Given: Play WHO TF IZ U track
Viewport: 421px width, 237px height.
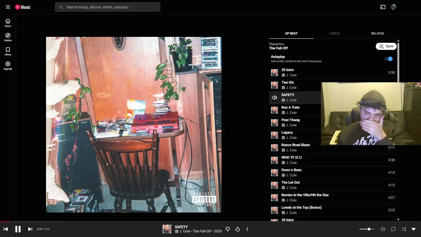Looking at the screenshot, I should [x=333, y=160].
